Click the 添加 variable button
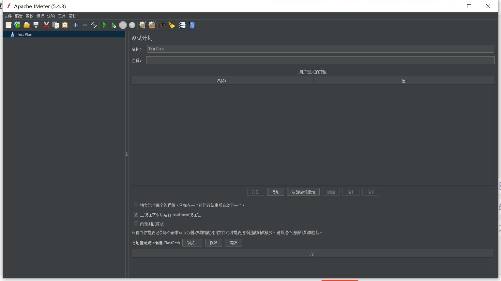This screenshot has width=501, height=281. point(276,192)
